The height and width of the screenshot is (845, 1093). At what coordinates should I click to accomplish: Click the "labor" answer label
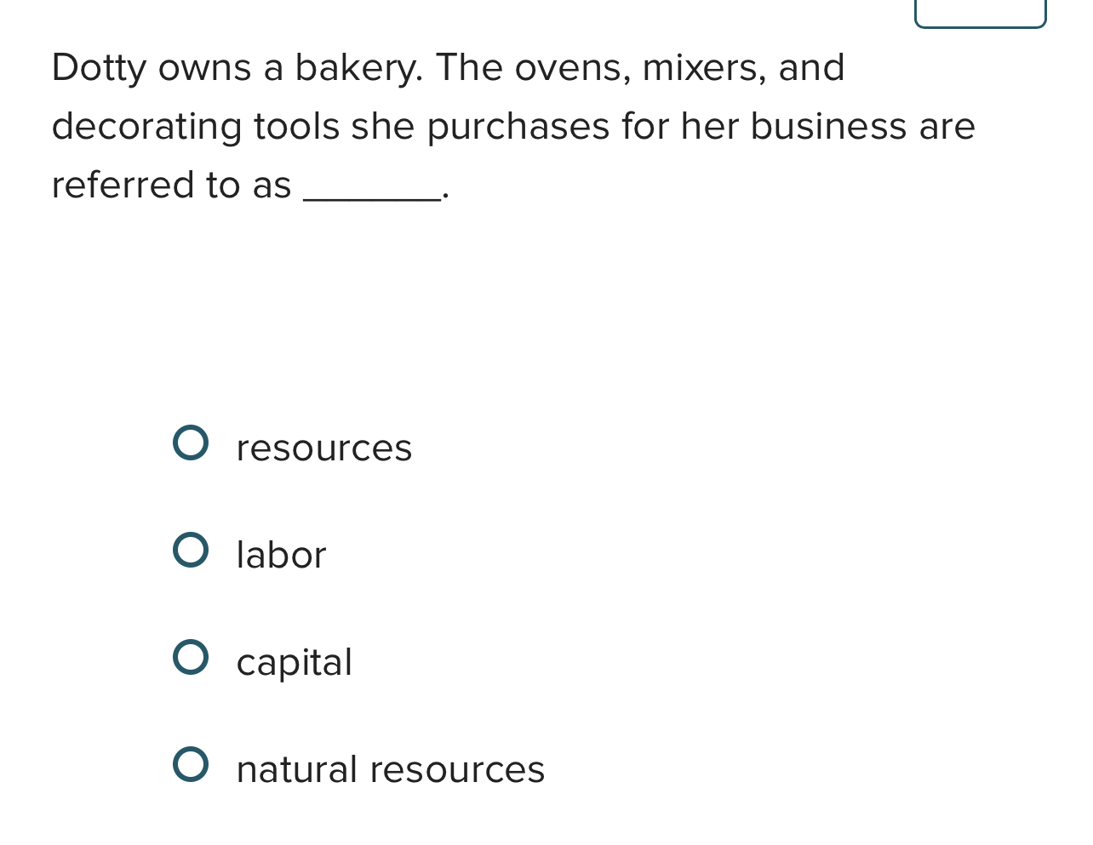281,555
